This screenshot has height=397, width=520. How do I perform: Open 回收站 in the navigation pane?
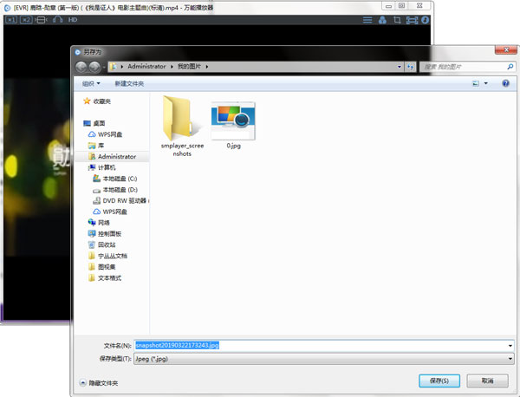107,245
